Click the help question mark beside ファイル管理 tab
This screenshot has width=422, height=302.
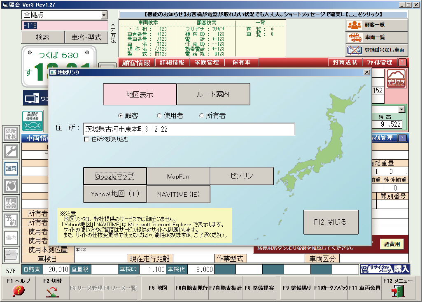point(402,63)
